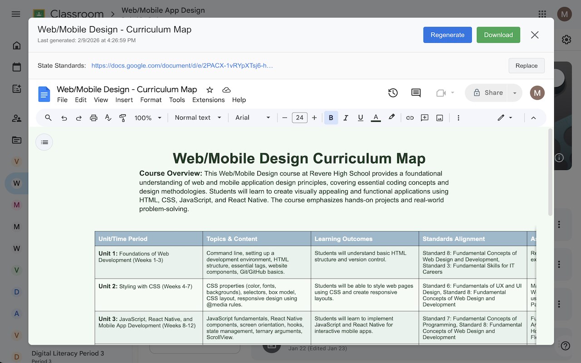Show the document outline

pos(44,142)
